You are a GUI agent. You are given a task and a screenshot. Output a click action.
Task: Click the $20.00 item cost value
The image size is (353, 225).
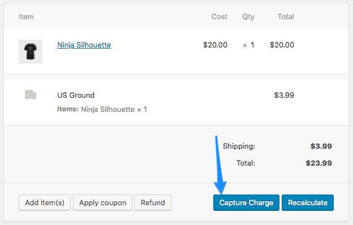coord(215,45)
